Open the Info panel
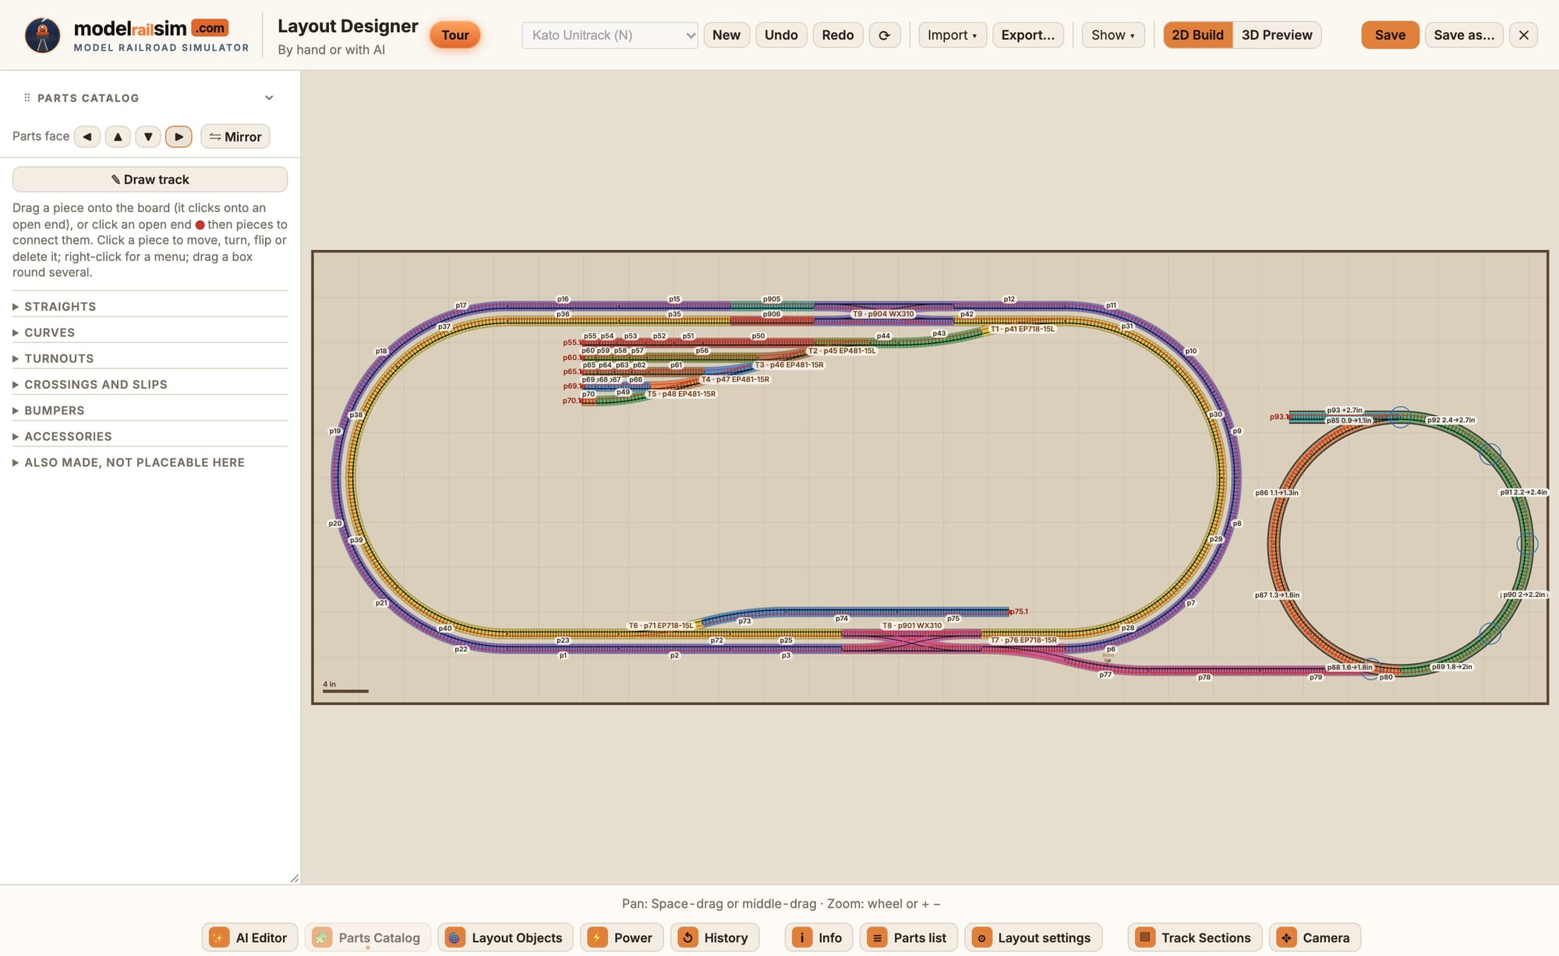This screenshot has height=956, width=1559. click(818, 937)
